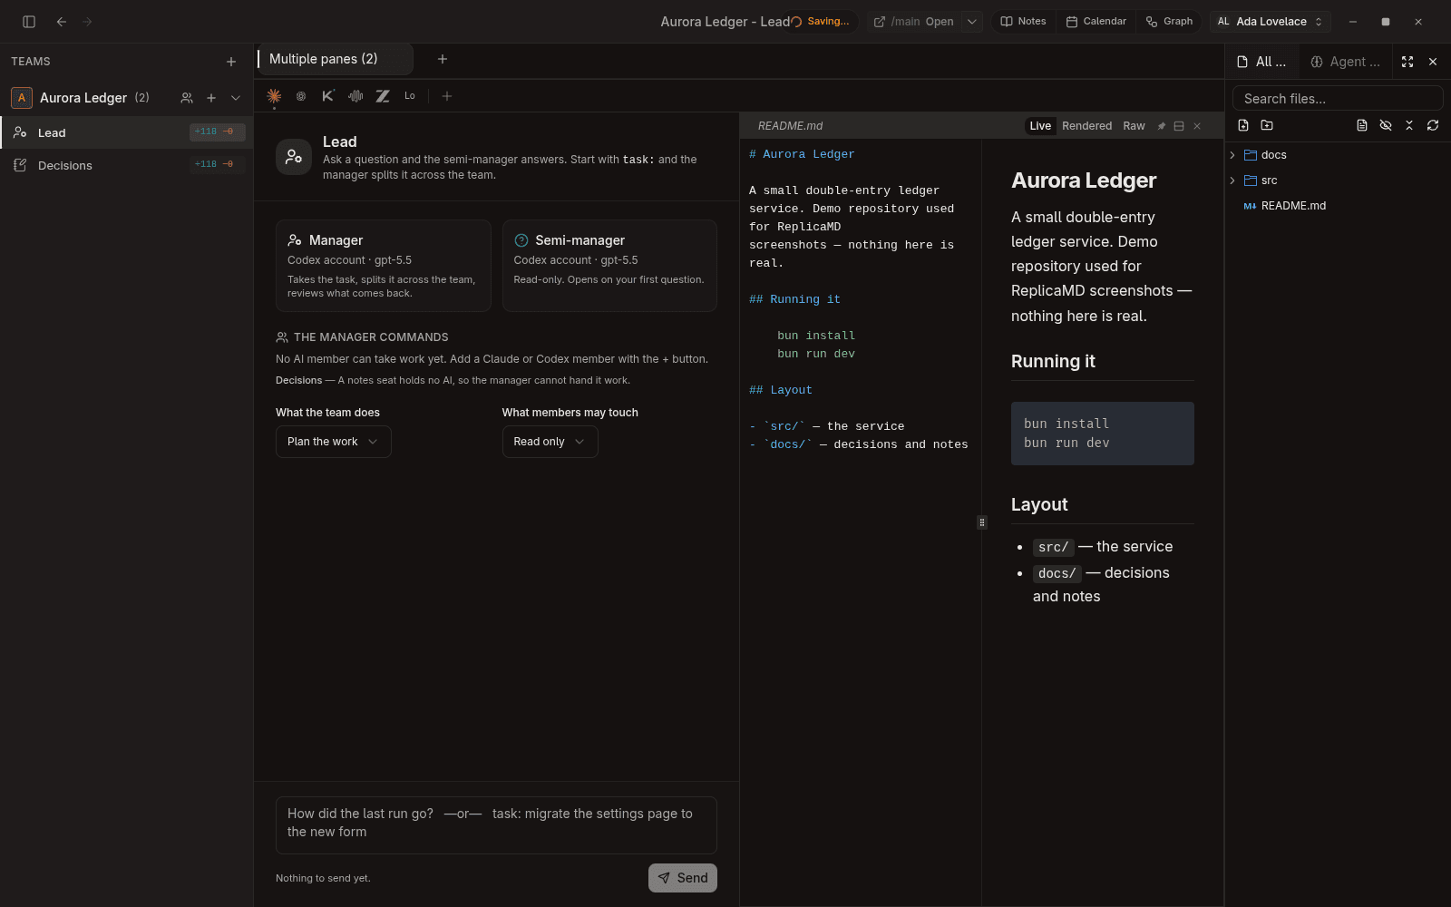Toggle split layout of README pane

pos(1179,126)
